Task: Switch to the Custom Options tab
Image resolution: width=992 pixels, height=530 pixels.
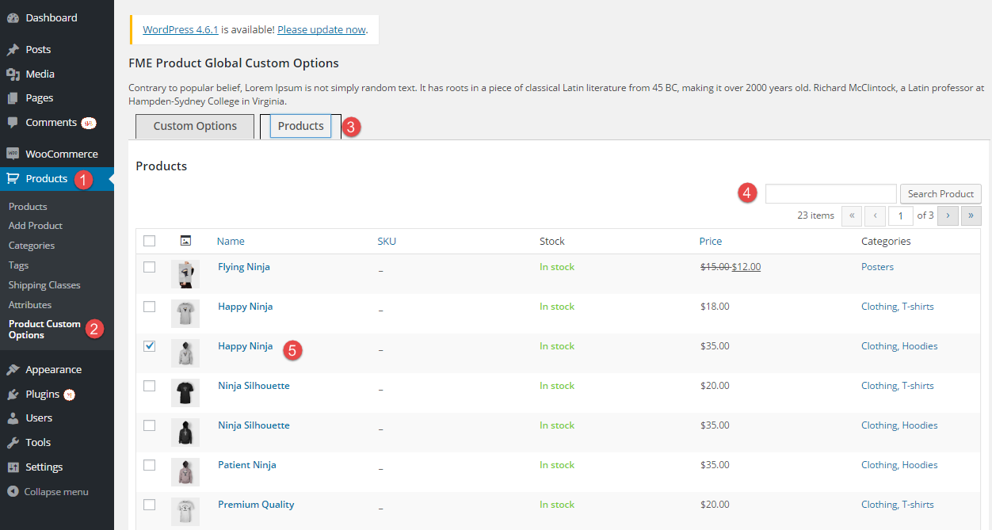Action: [195, 127]
